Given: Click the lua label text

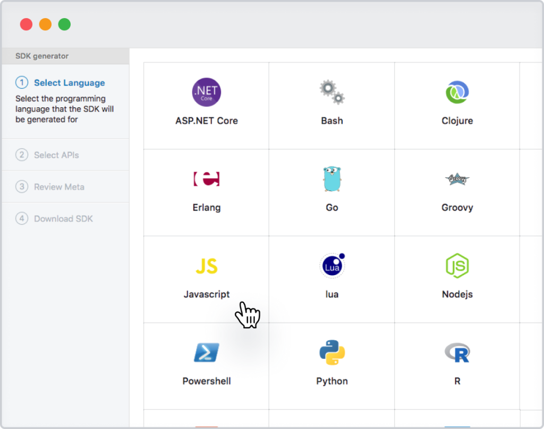Looking at the screenshot, I should (x=332, y=294).
